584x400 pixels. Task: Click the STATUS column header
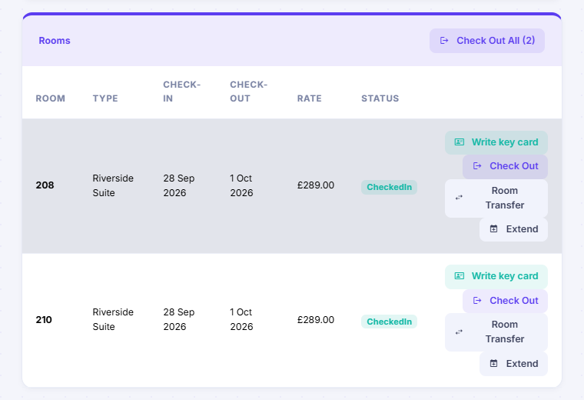click(x=380, y=98)
